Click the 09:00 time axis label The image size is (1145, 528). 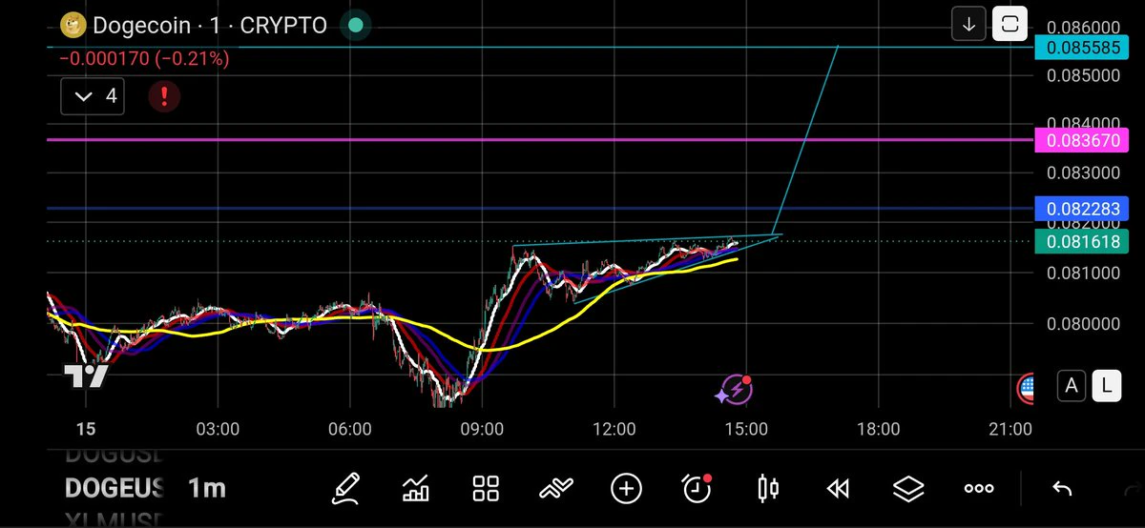482,430
